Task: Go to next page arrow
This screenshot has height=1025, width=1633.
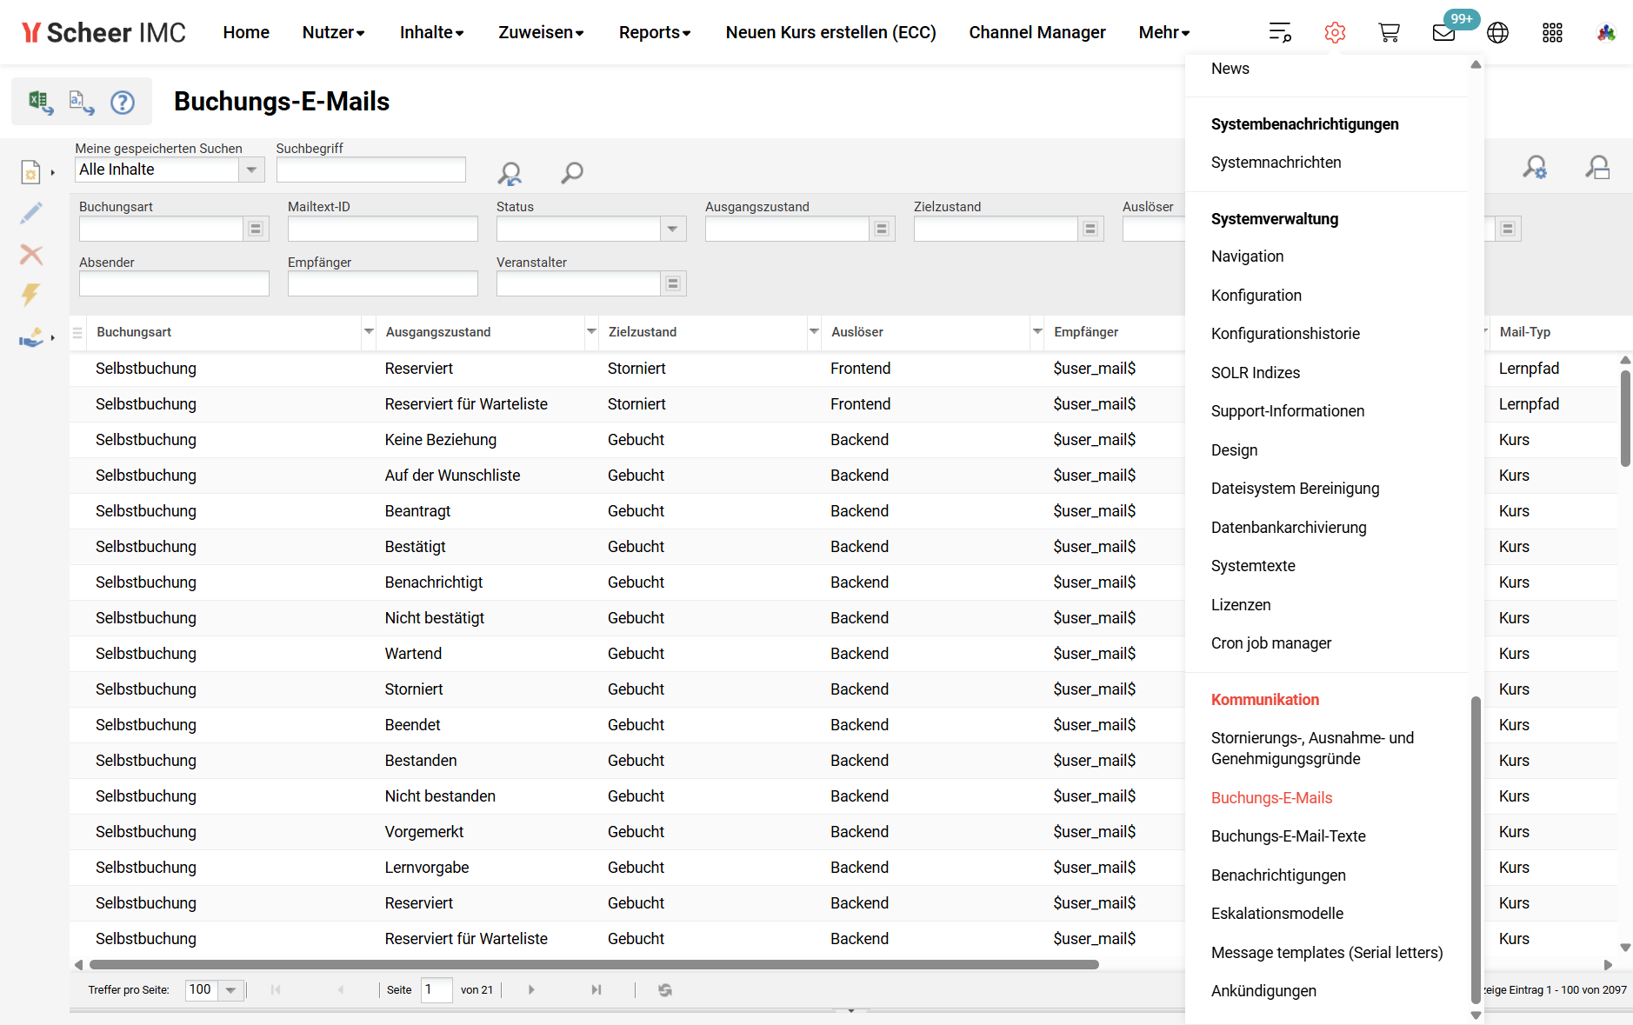Action: tap(531, 990)
